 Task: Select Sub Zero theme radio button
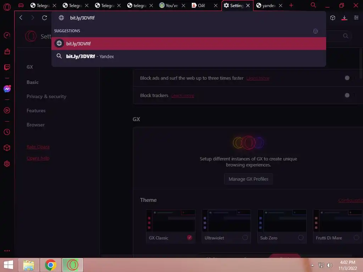[x=301, y=238]
